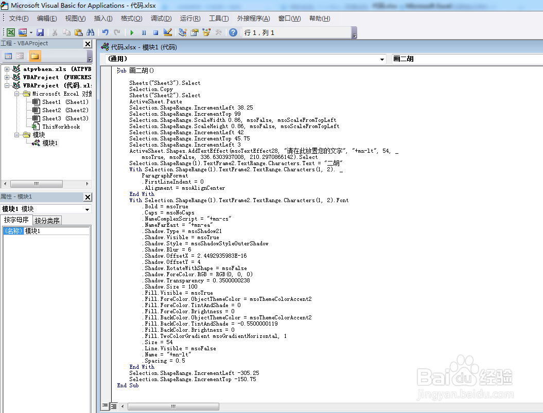Click the 画二胡 procedure combo box
This screenshot has height=413, width=543.
coord(467,59)
